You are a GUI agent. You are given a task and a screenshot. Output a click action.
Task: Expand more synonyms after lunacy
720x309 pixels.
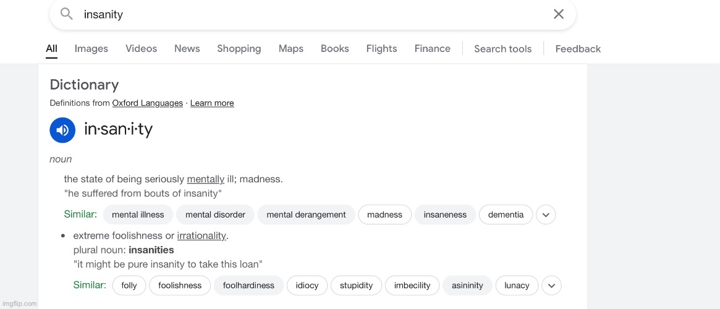[551, 286]
